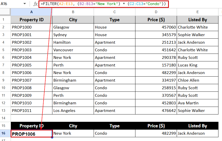Click the formula bar with FILTER formula

pos(104,4)
